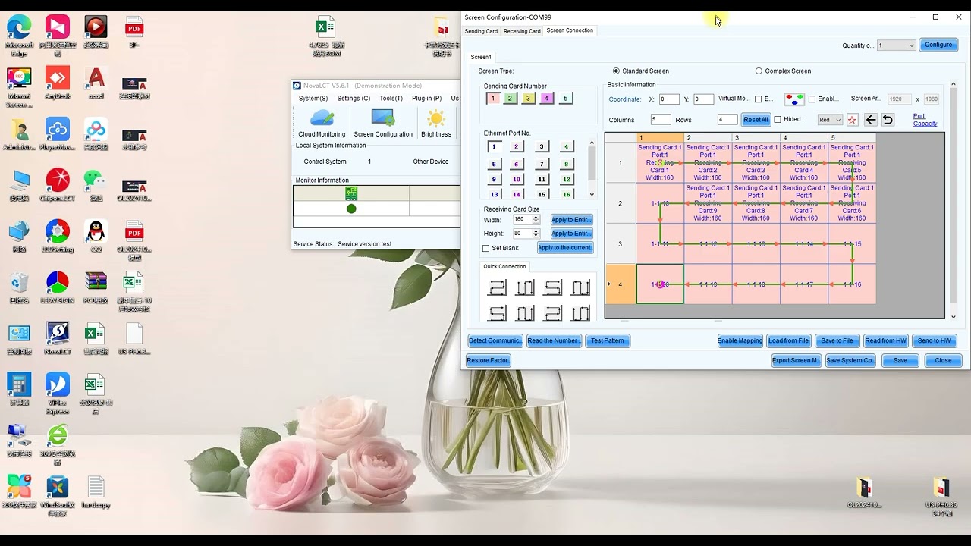Select sending card number 1 pink swatch

coord(492,99)
